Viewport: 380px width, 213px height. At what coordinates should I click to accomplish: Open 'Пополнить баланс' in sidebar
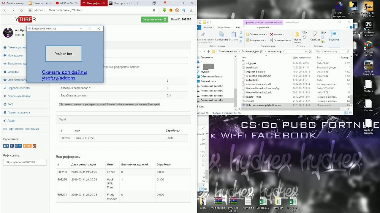coord(19,96)
